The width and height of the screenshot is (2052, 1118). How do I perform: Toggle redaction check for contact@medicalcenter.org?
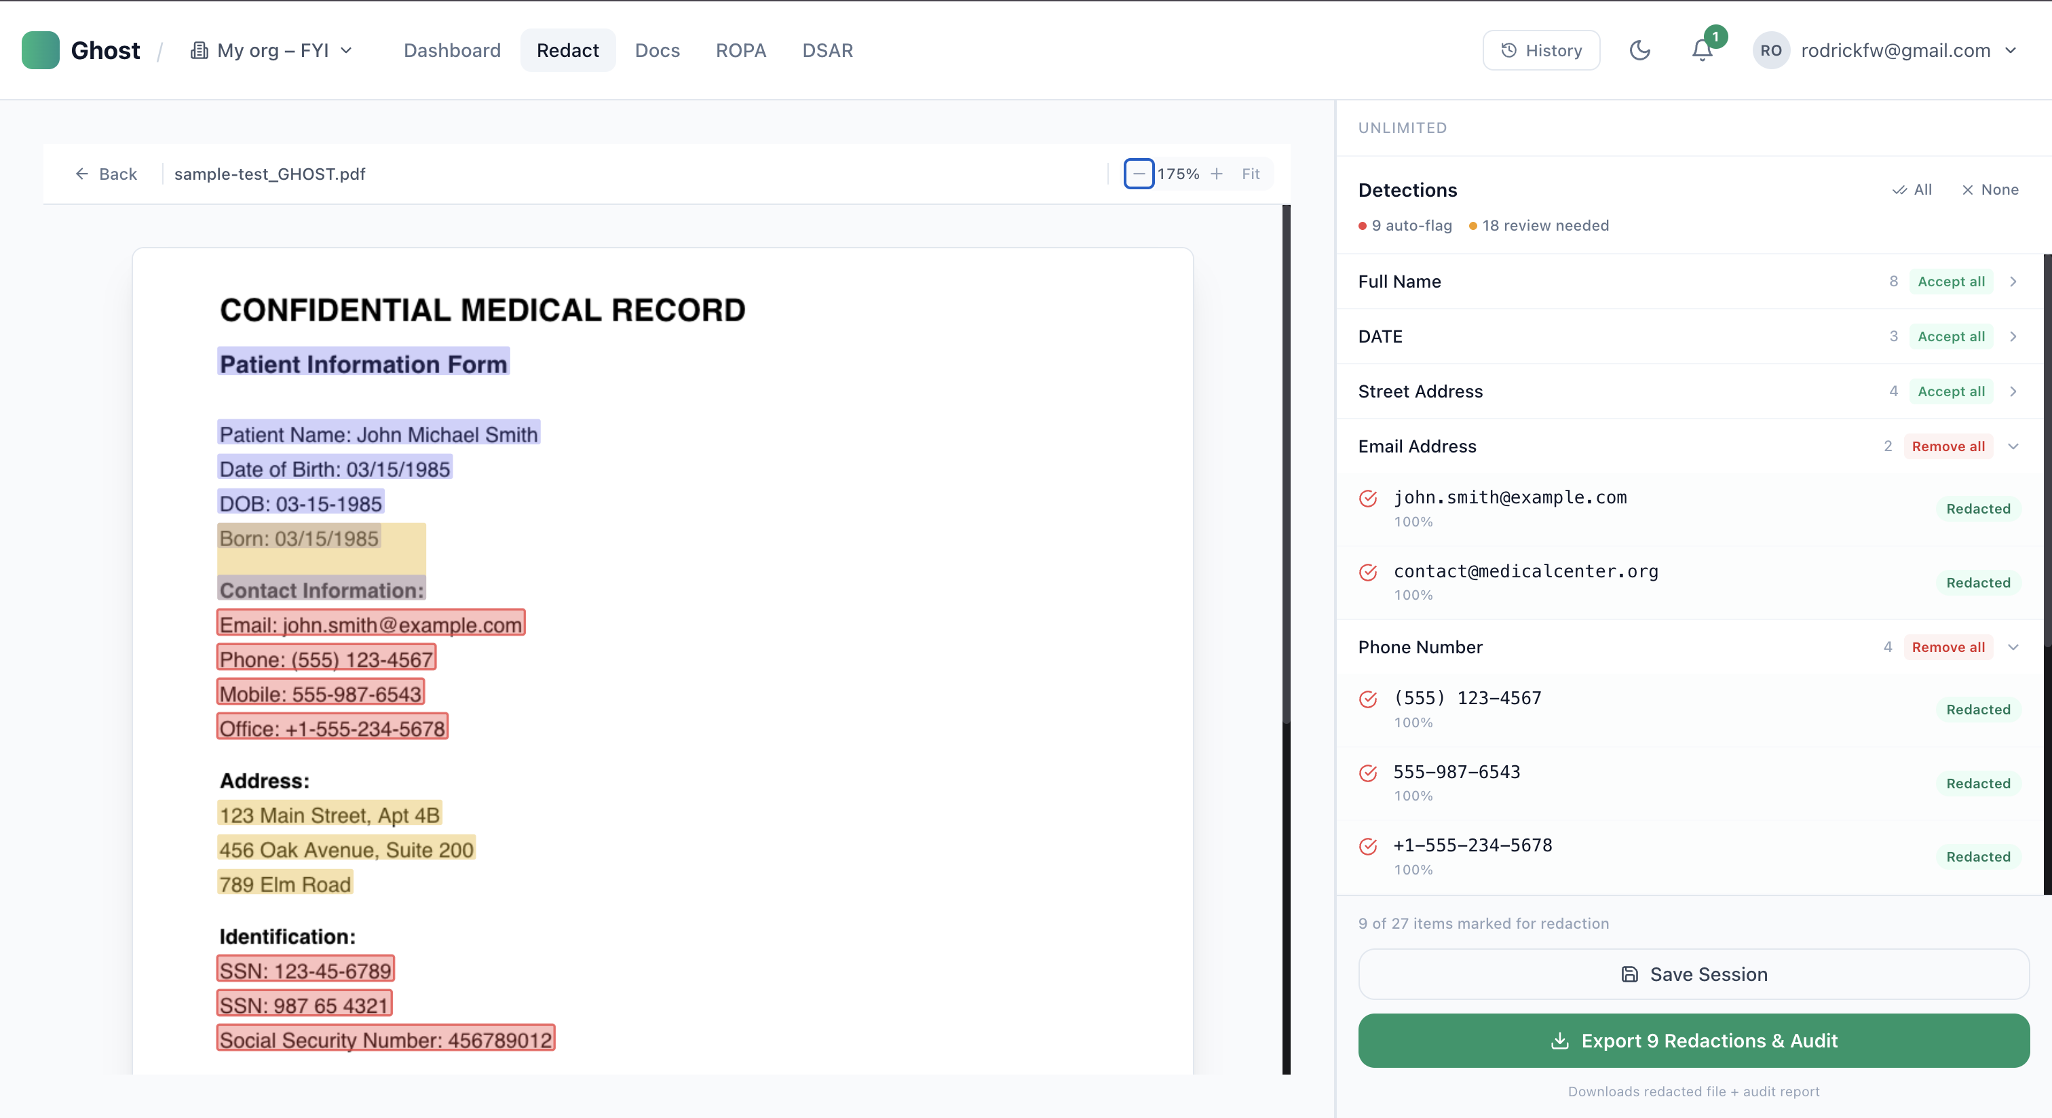pos(1368,573)
